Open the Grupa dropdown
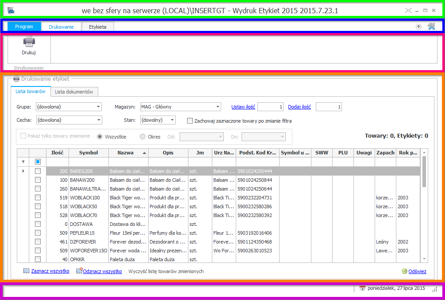The image size is (445, 300). (x=98, y=107)
